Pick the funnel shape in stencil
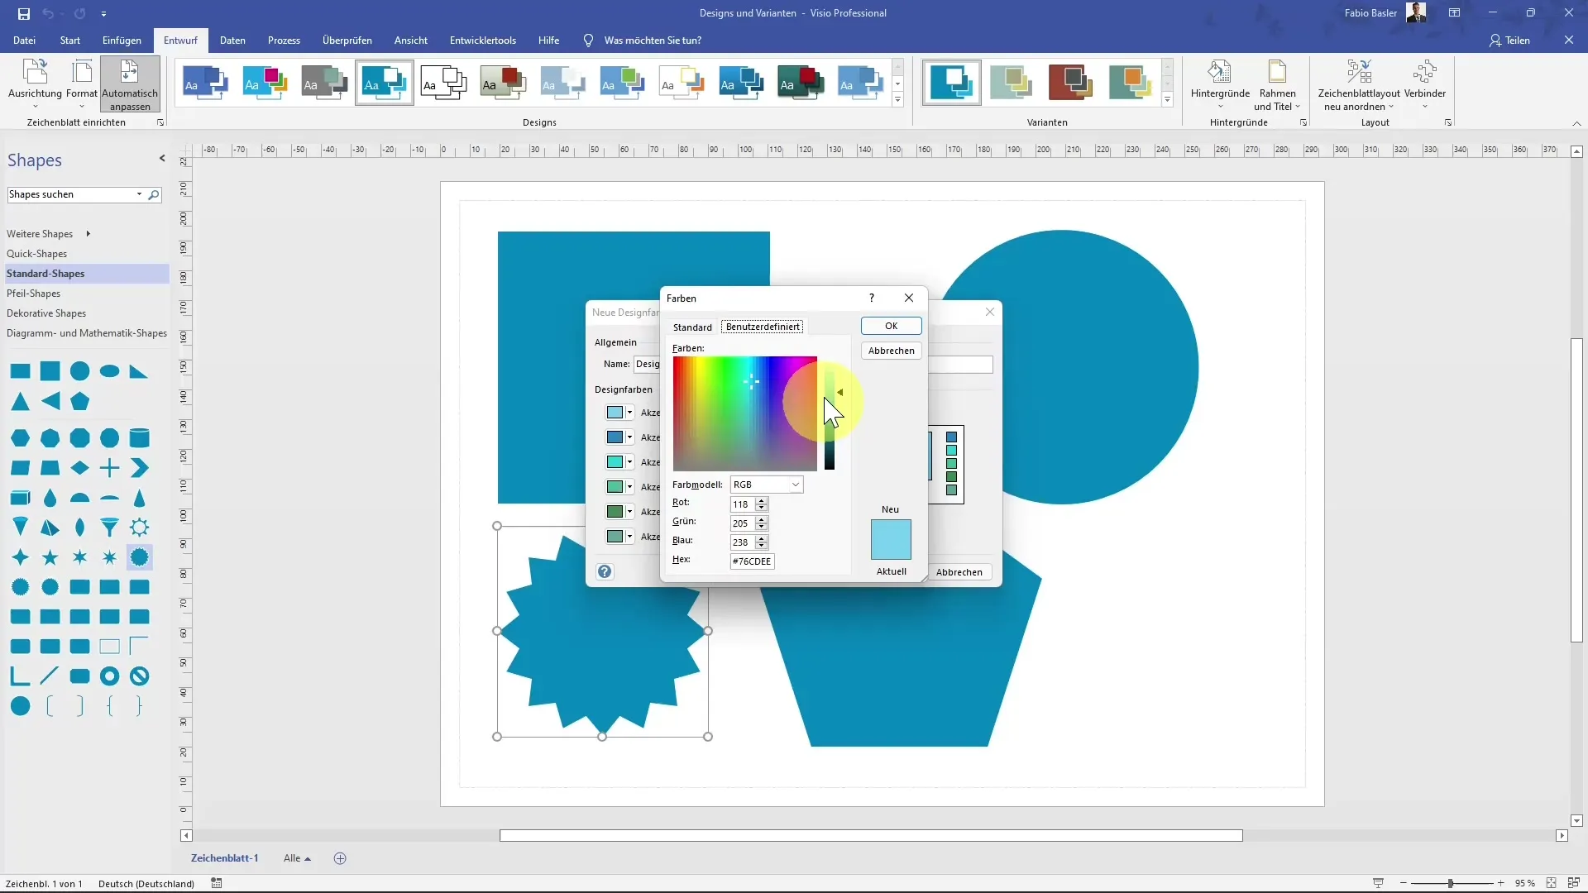Viewport: 1588px width, 893px height. (x=110, y=528)
